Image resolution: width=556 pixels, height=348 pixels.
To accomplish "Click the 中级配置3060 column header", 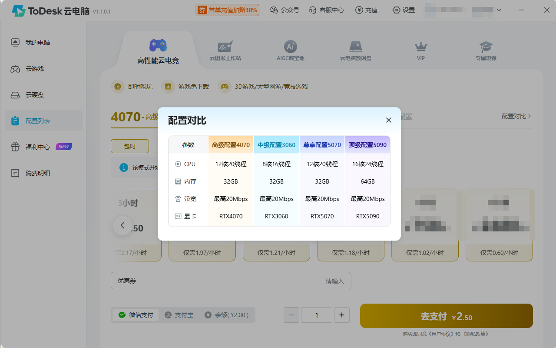I will coord(276,145).
